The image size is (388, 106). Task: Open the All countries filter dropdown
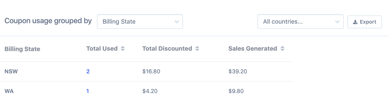click(x=300, y=22)
